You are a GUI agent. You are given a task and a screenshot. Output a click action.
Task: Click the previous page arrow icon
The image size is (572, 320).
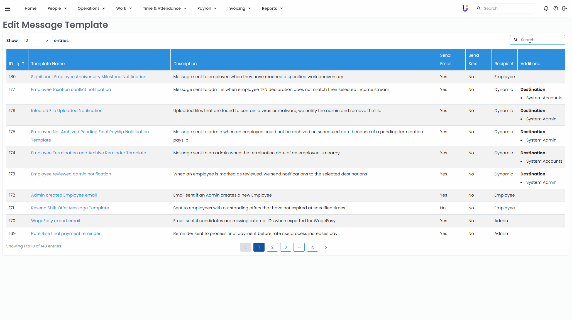click(245, 247)
